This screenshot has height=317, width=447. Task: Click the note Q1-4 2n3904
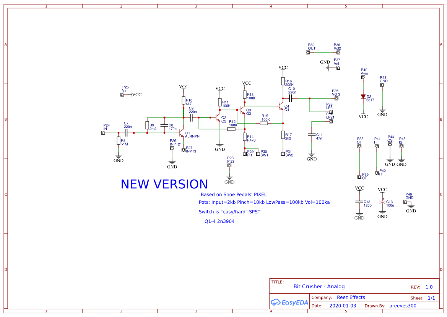tap(219, 221)
